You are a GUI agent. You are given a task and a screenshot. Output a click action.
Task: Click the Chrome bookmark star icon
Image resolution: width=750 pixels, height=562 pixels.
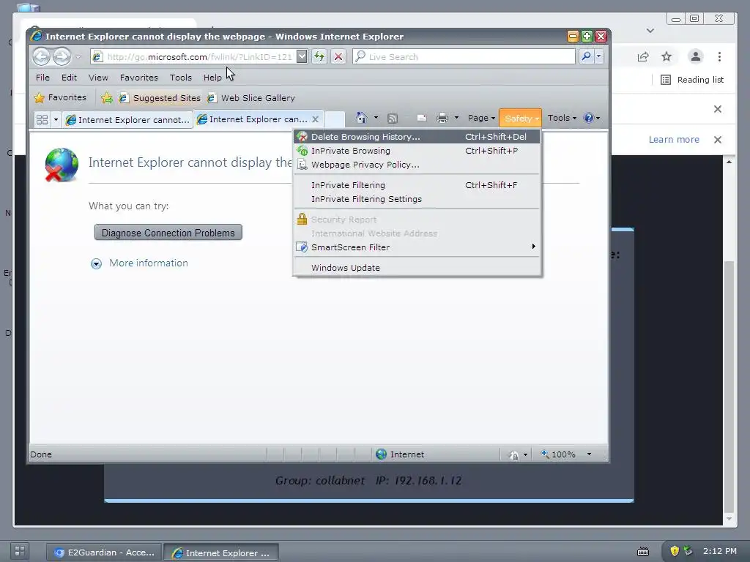click(x=667, y=57)
